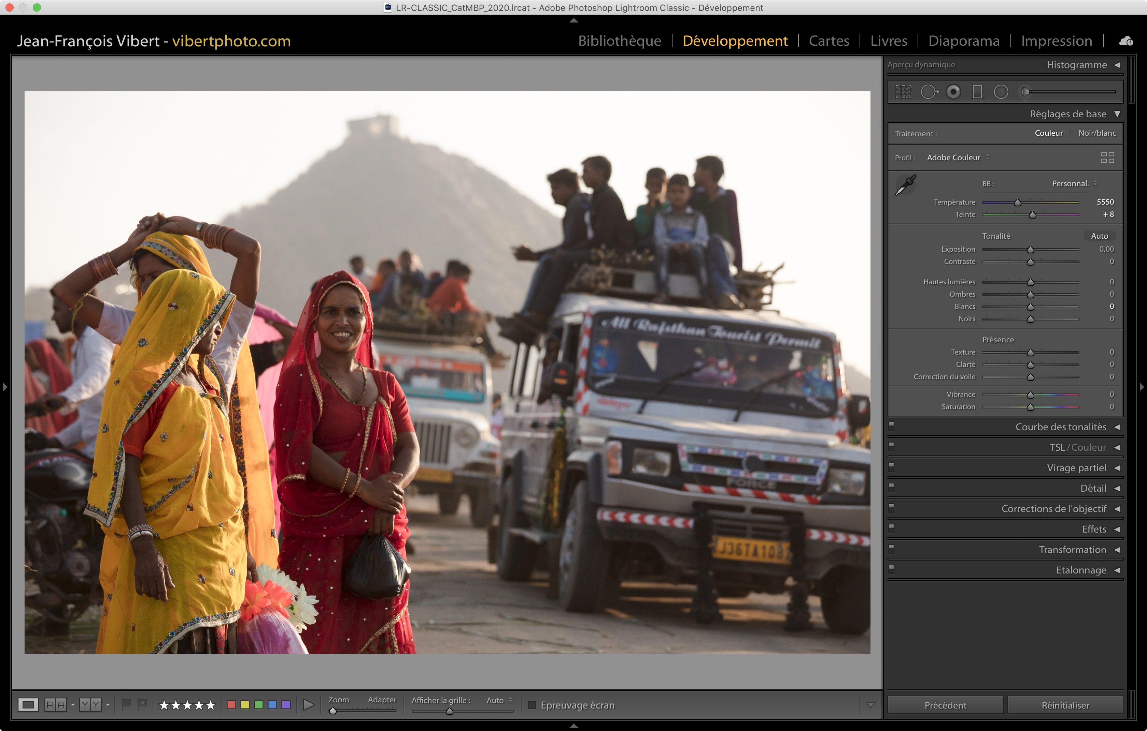Screen dimensions: 1147x731
Task: Select the graduated filter tool
Action: [977, 92]
